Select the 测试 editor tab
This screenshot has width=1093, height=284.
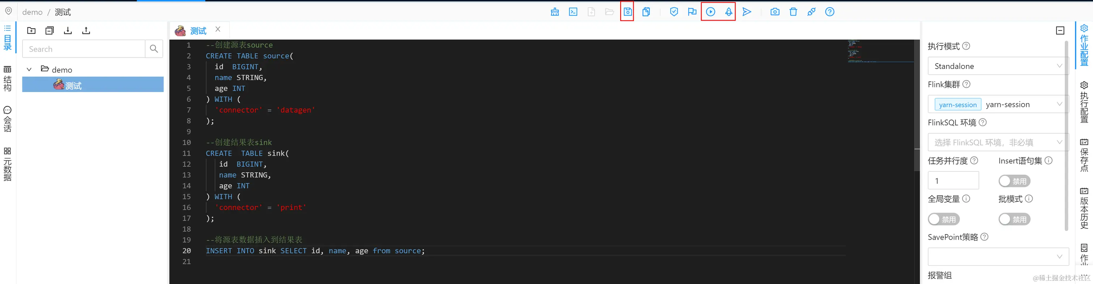point(198,31)
